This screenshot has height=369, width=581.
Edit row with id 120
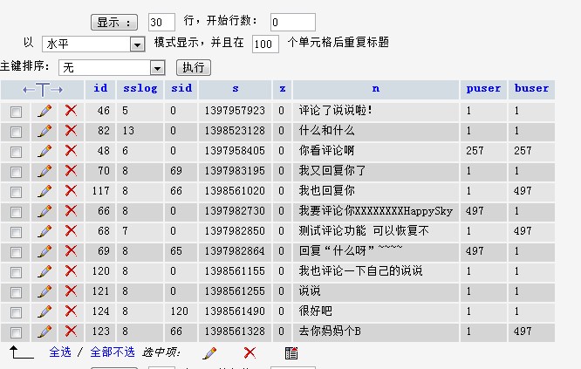click(x=44, y=270)
